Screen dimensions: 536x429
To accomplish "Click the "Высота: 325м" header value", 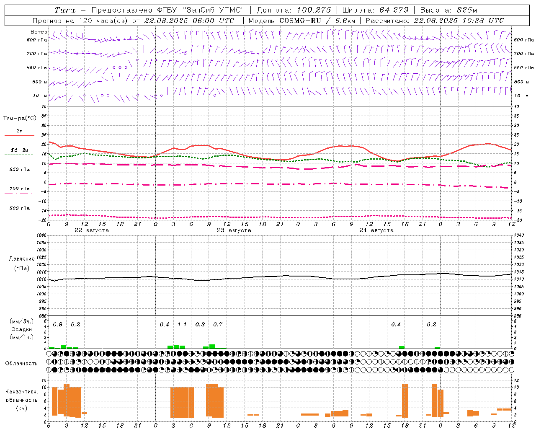I will (448, 10).
